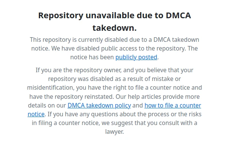Click the word 'misidentification' in second paragraph
This screenshot has height=152, width=234.
tap(51, 88)
